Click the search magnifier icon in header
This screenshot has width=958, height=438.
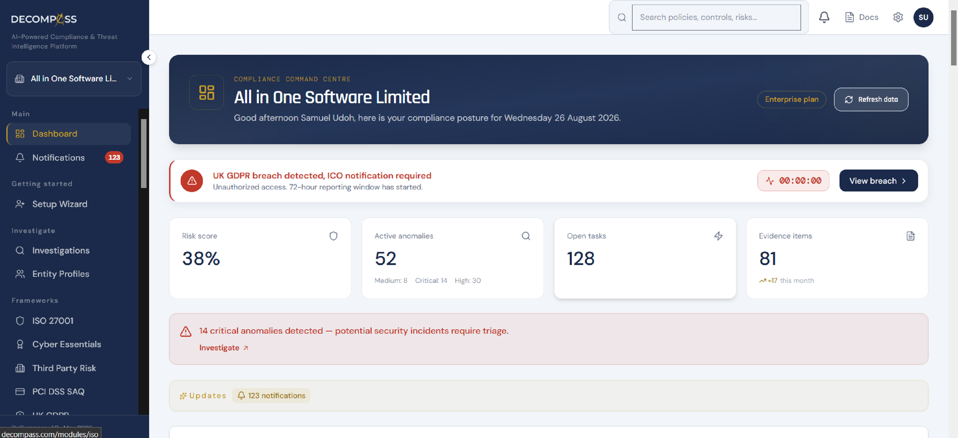coord(622,18)
